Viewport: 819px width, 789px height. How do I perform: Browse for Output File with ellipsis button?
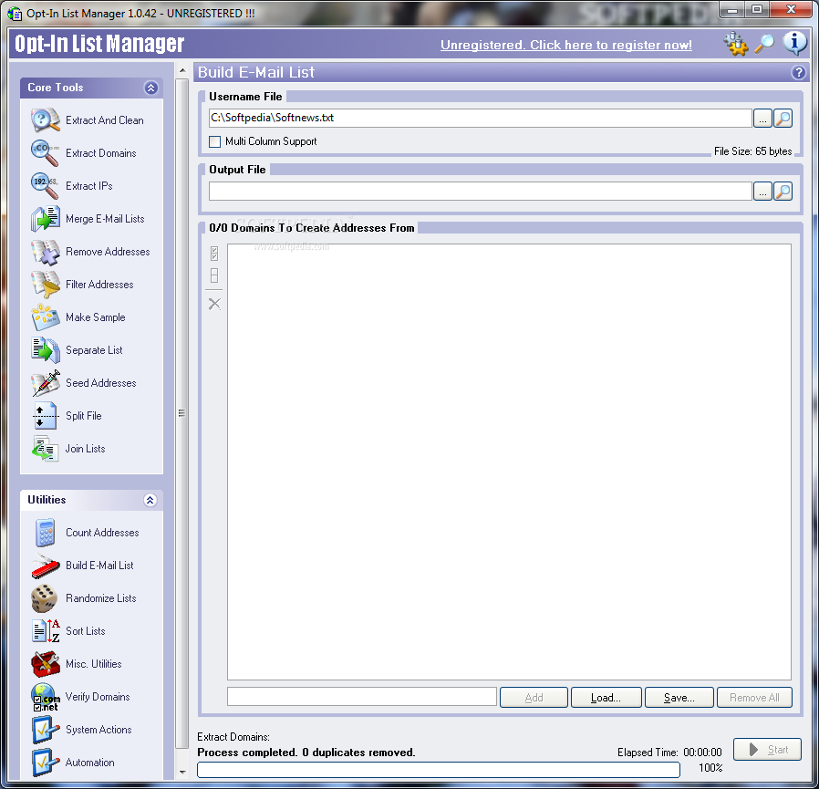tap(762, 192)
